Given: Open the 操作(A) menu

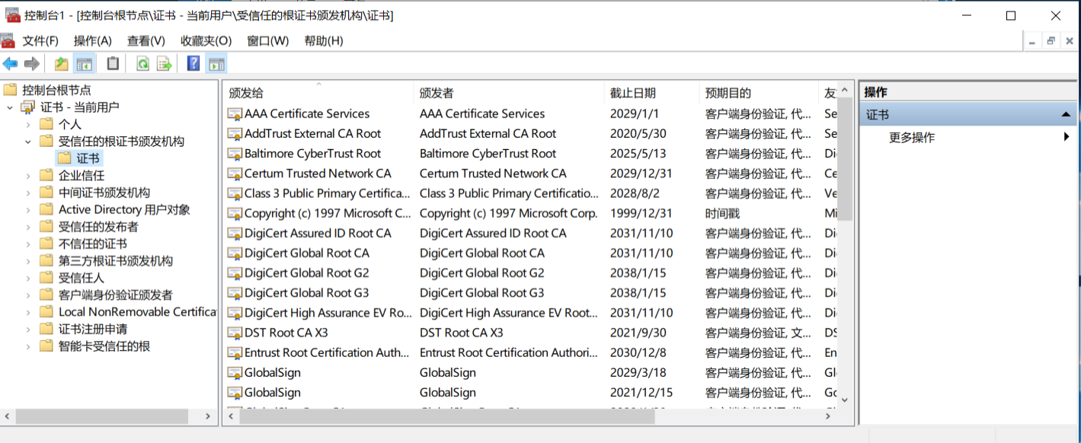Looking at the screenshot, I should pos(93,41).
